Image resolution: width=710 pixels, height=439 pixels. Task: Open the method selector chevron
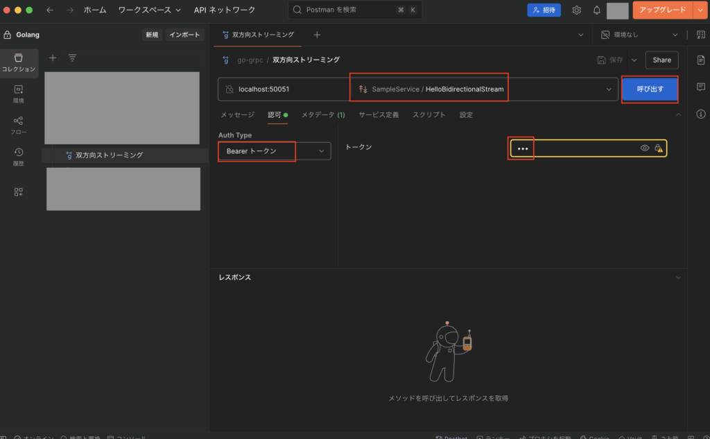coord(609,89)
